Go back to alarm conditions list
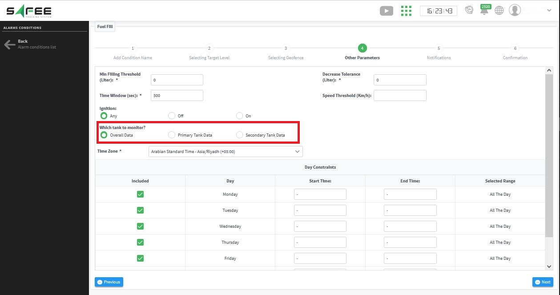This screenshot has width=560, height=295. [x=30, y=44]
